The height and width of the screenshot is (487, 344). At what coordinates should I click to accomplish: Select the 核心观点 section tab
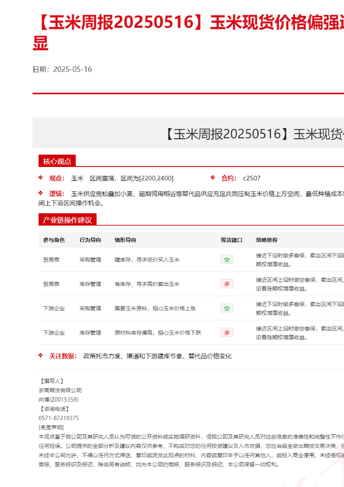[57, 161]
